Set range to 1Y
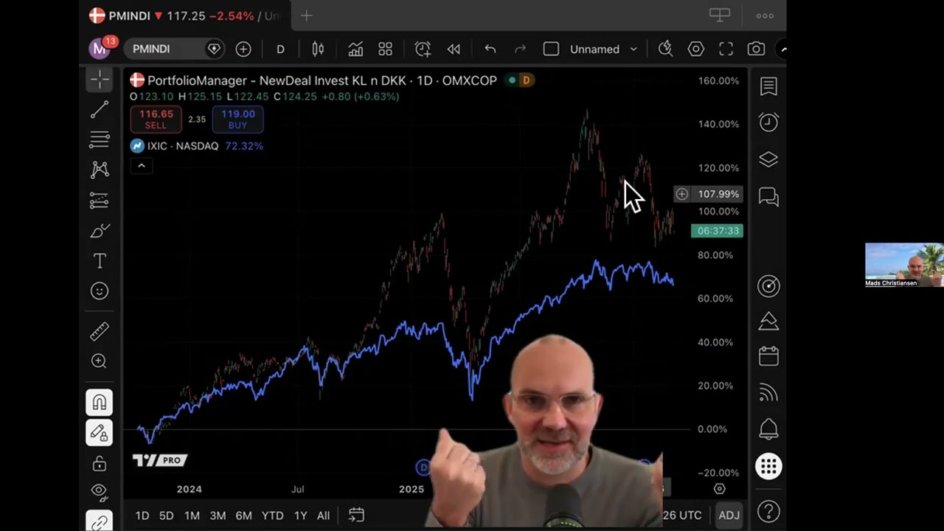 pos(300,516)
